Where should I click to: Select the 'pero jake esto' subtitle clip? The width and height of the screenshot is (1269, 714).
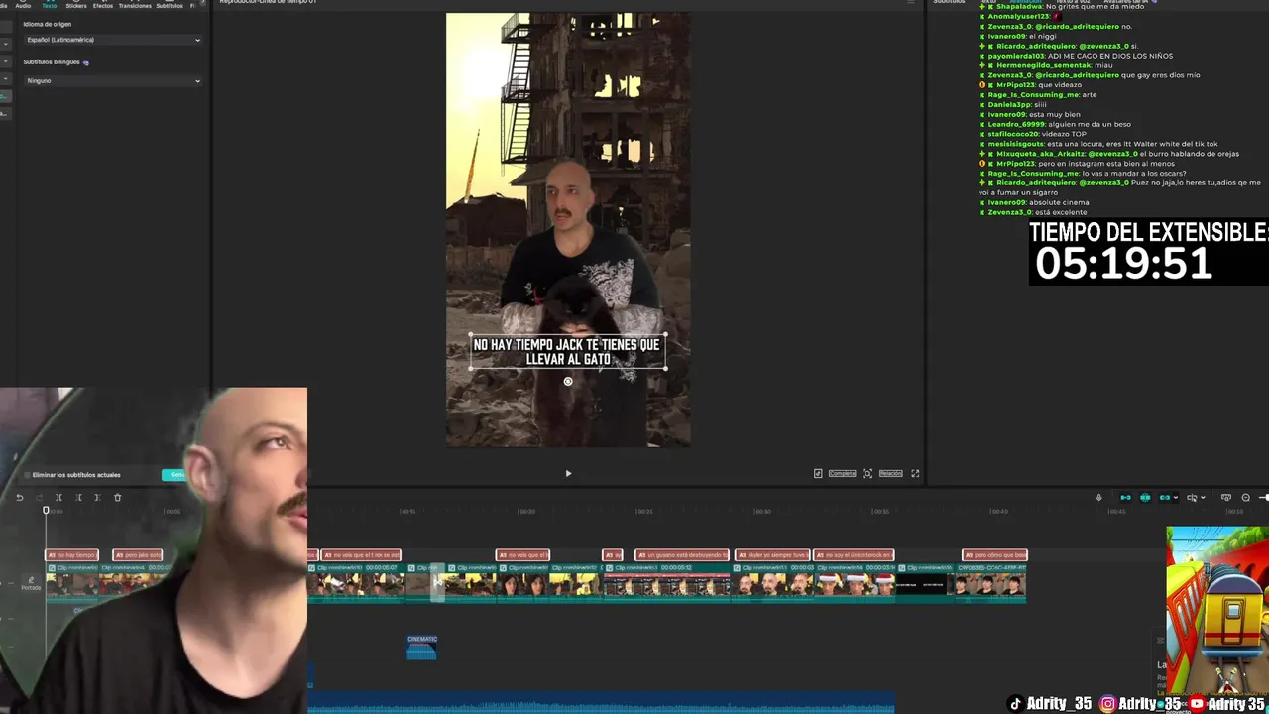pyautogui.click(x=138, y=555)
